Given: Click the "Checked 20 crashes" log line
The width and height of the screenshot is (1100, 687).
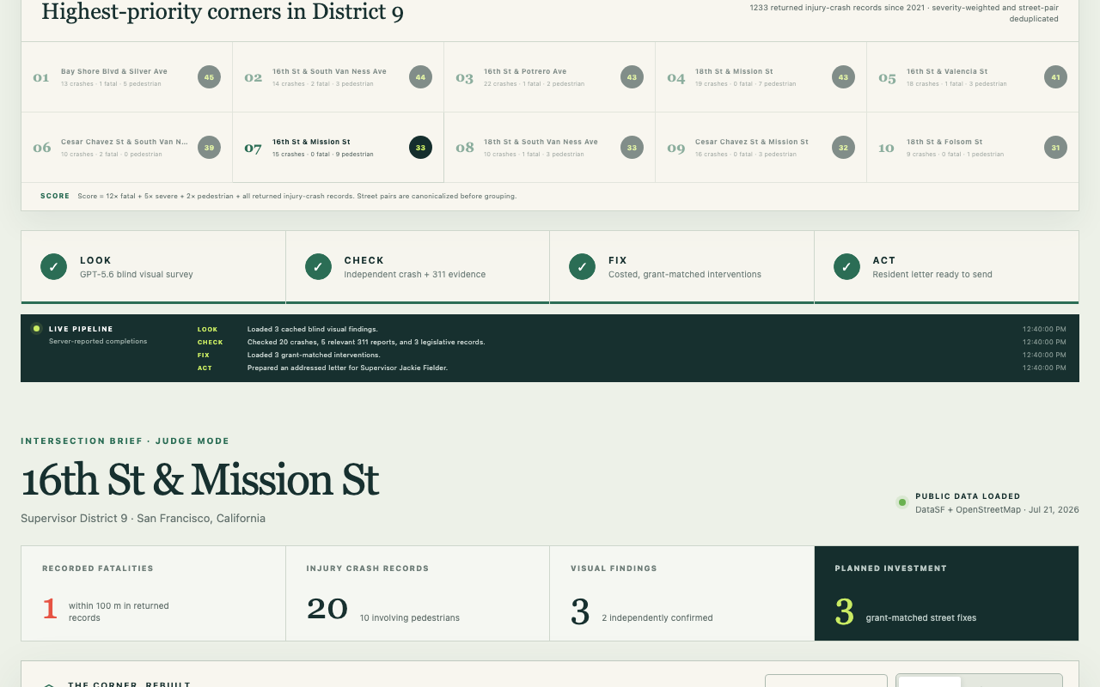Looking at the screenshot, I should pyautogui.click(x=366, y=342).
